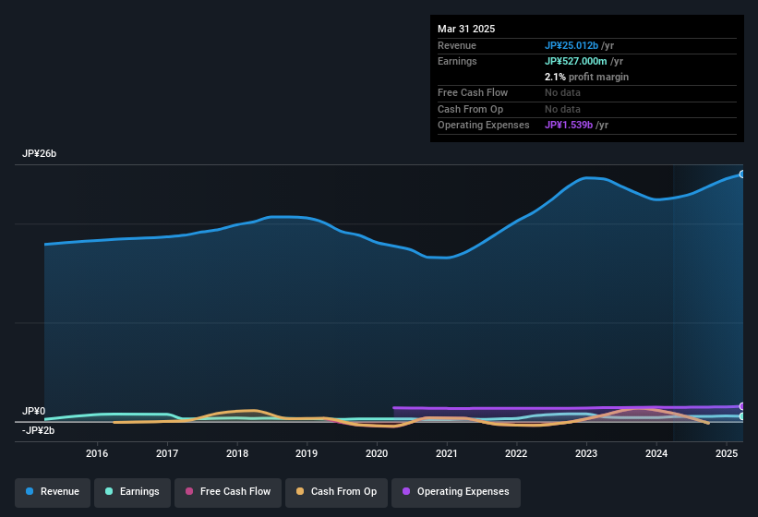Image resolution: width=758 pixels, height=517 pixels.
Task: Click the 2025 x-axis label
Action: (x=727, y=453)
